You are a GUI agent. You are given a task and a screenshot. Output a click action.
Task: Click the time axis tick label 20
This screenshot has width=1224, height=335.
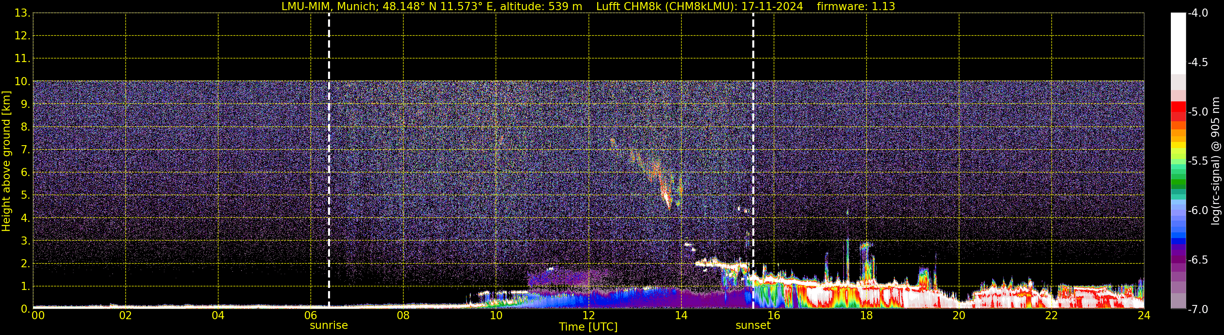tap(959, 316)
